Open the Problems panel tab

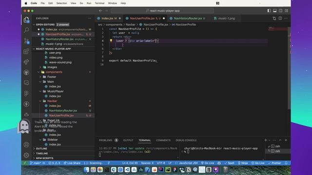108,140
